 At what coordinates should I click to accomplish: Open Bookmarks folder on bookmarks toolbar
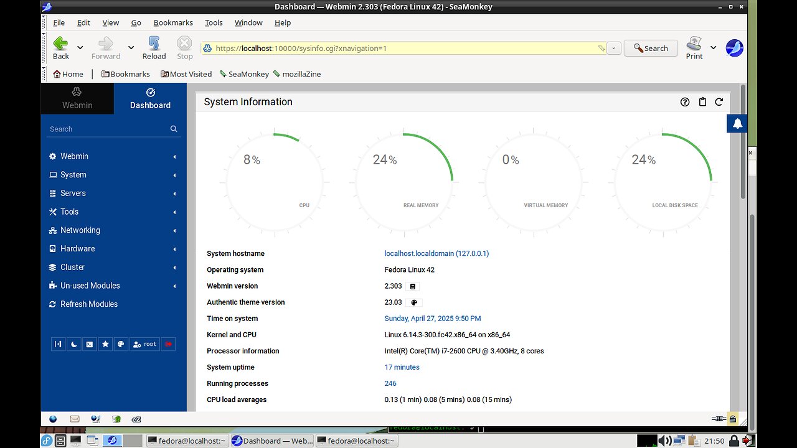coord(126,74)
